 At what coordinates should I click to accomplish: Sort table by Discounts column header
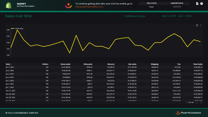coord(88,64)
